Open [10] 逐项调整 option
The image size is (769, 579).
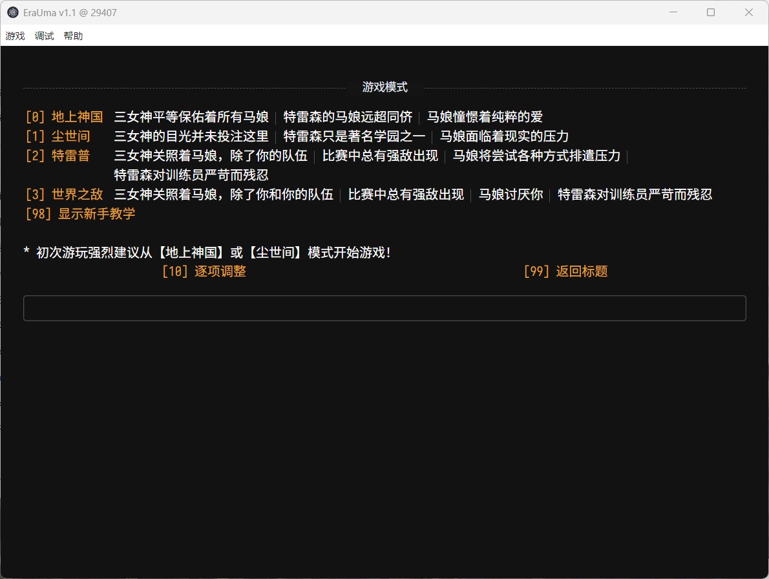(204, 271)
